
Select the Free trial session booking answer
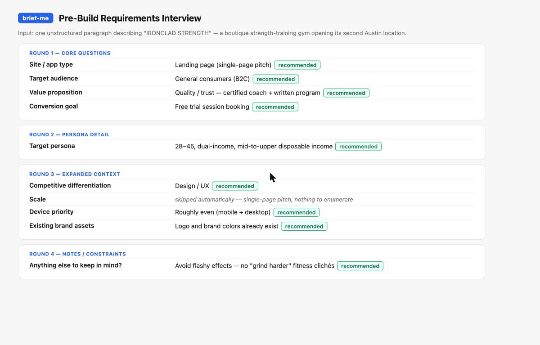(x=212, y=107)
